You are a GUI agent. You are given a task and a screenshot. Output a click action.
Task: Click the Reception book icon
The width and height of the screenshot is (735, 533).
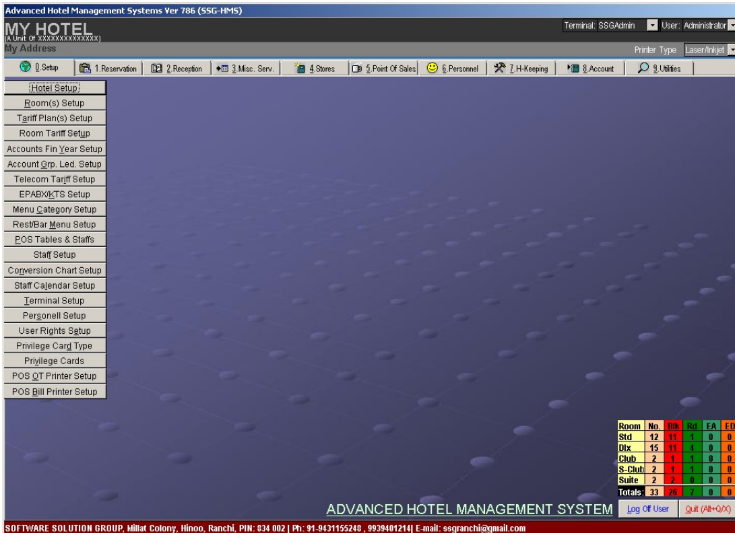(154, 68)
